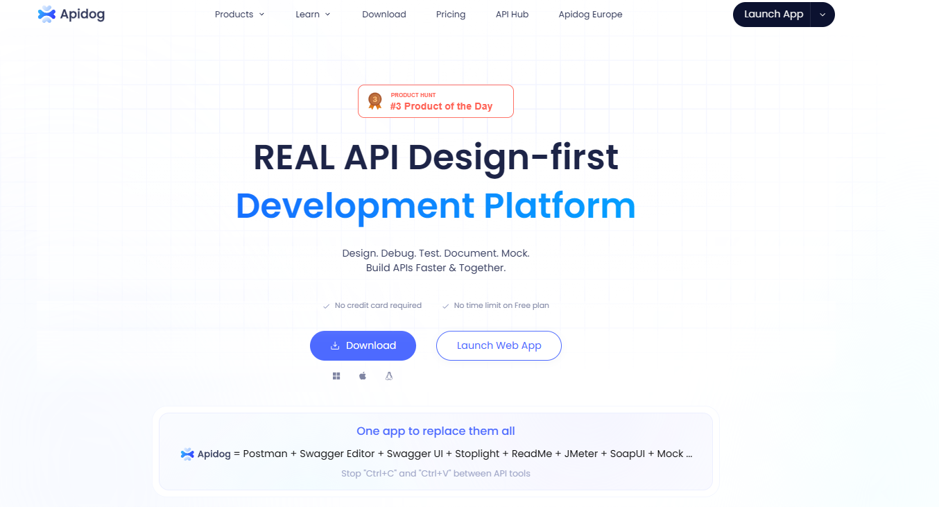
Task: Click the 'No credit card required' text
Action: [378, 305]
